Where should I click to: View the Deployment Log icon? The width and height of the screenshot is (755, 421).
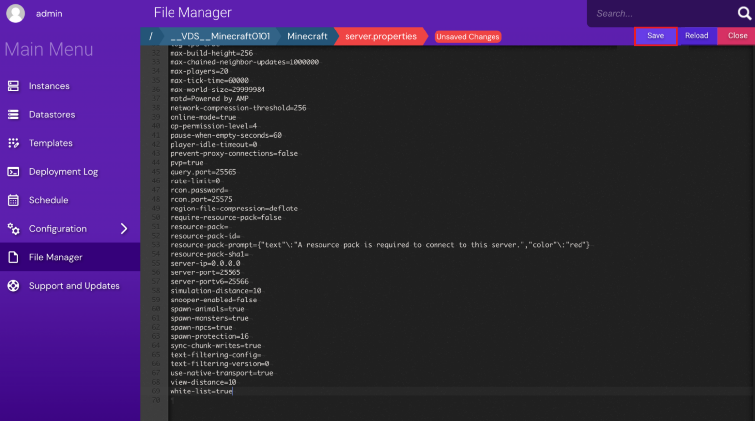coord(13,171)
